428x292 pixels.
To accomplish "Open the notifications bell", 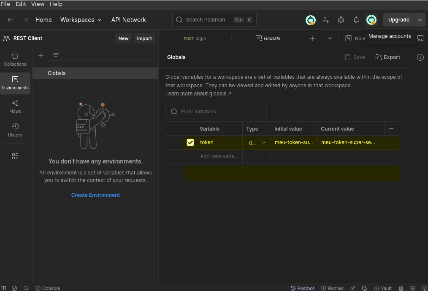I will tap(356, 20).
